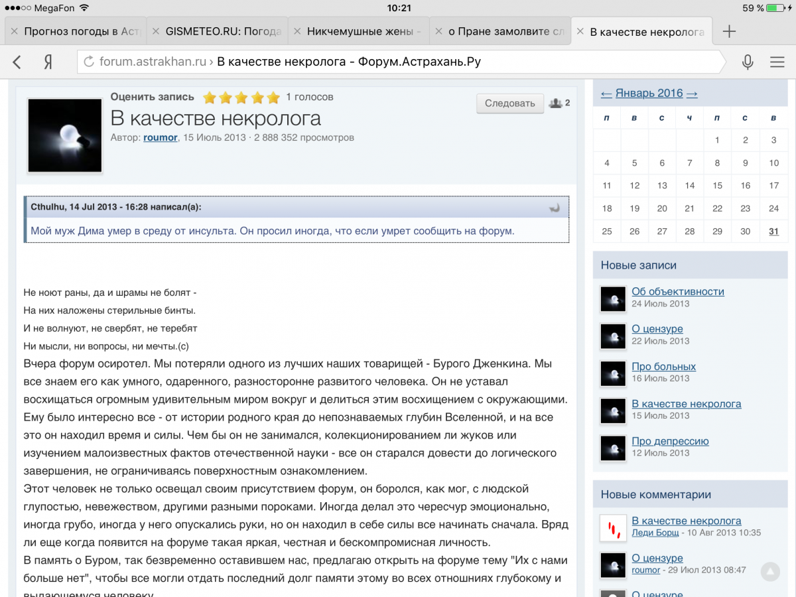Click entry title 'В качестве некролога' heading
Image resolution: width=796 pixels, height=597 pixels.
tap(216, 118)
